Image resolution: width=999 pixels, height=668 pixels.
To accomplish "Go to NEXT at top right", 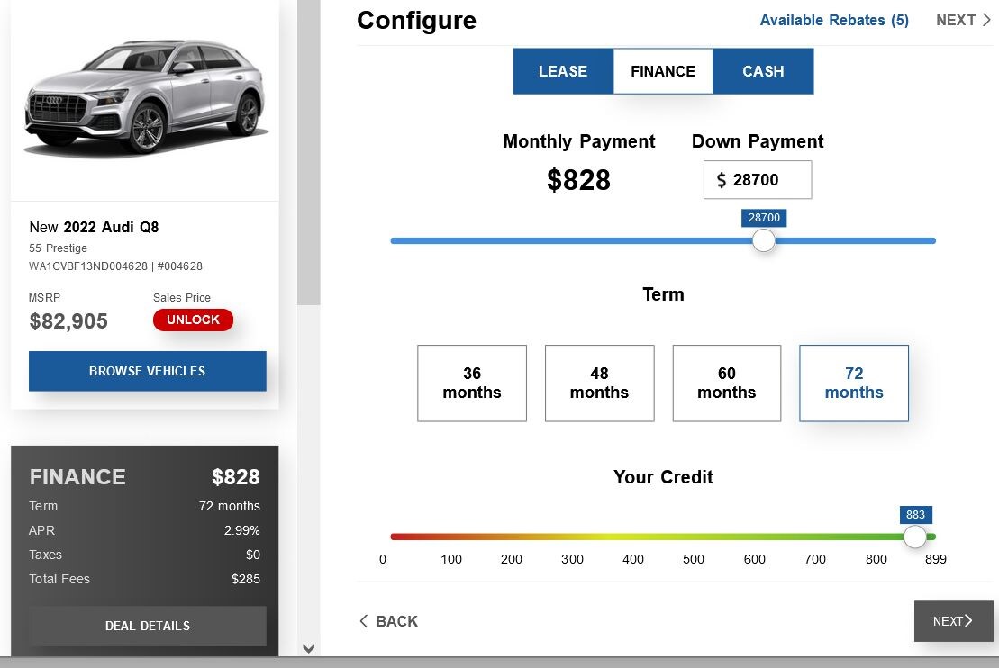I will (963, 21).
